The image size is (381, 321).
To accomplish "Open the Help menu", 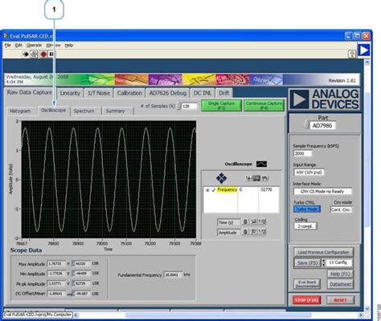I will [x=69, y=45].
